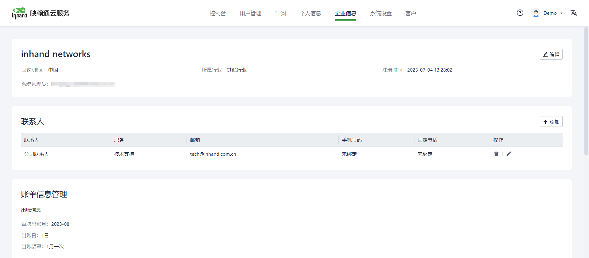Click 未绑定 under 固定电话
The height and width of the screenshot is (258, 589).
(x=425, y=154)
